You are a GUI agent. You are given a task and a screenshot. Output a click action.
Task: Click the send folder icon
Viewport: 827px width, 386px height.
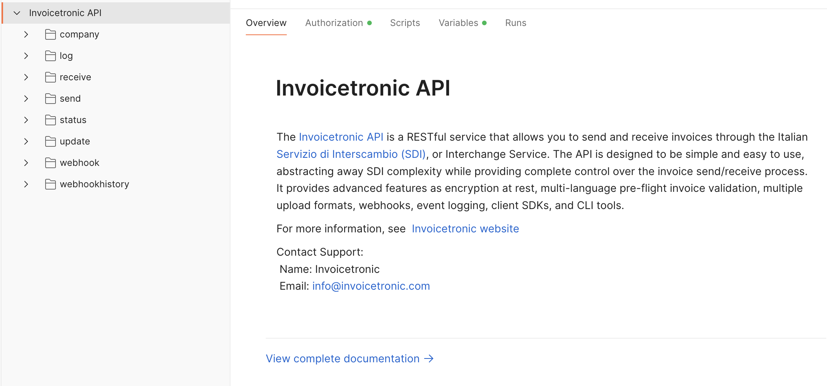(x=51, y=99)
